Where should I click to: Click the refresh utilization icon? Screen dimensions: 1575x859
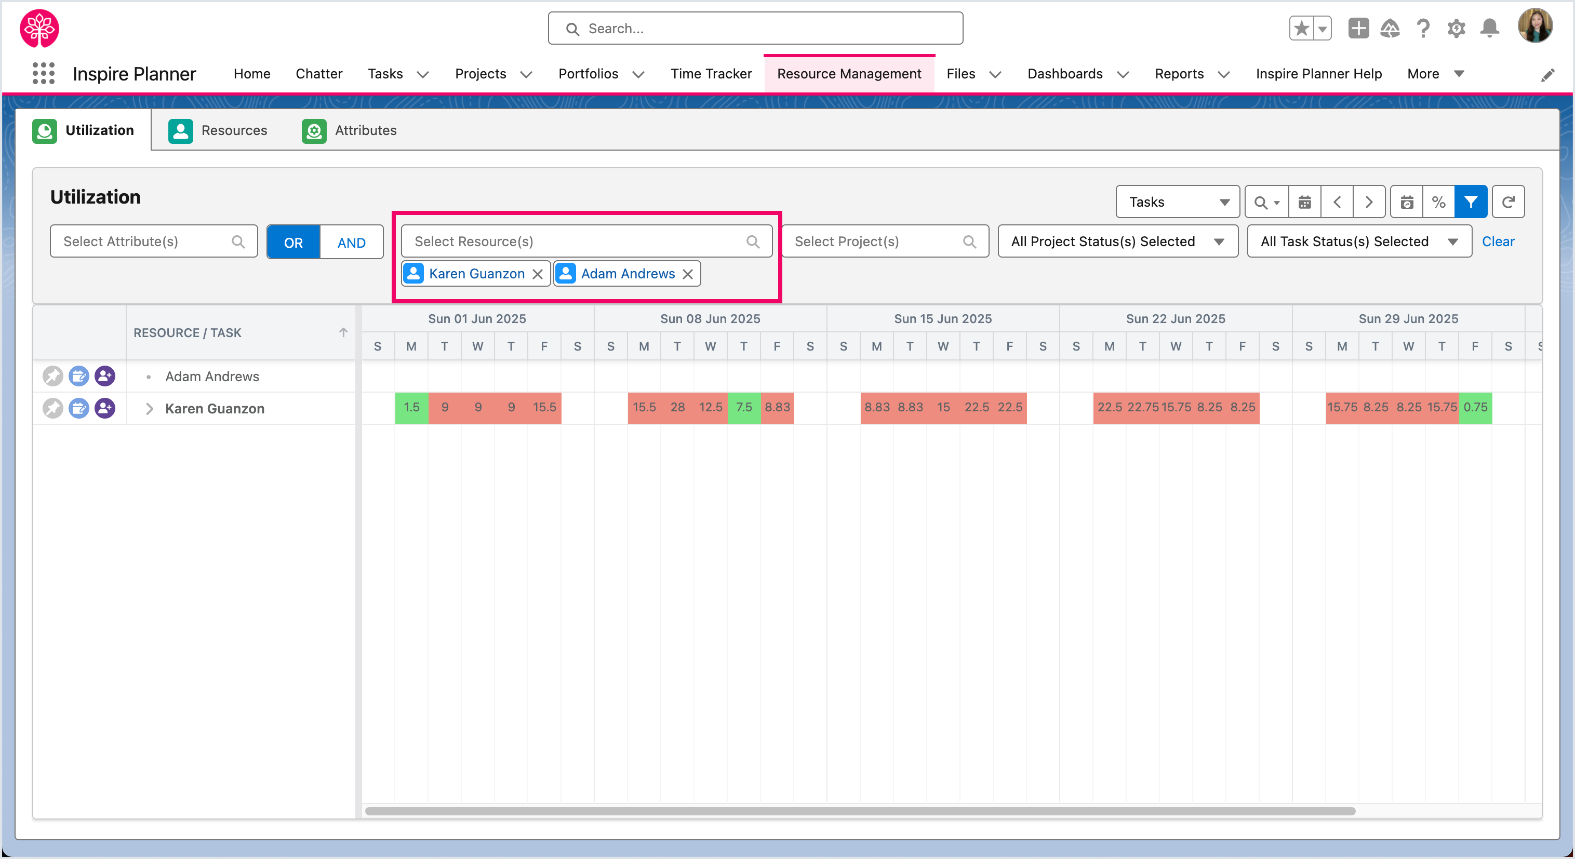click(x=1508, y=202)
